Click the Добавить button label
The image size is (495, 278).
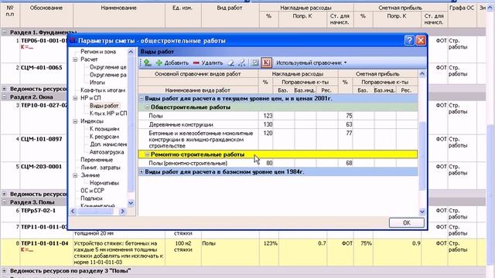(x=176, y=63)
